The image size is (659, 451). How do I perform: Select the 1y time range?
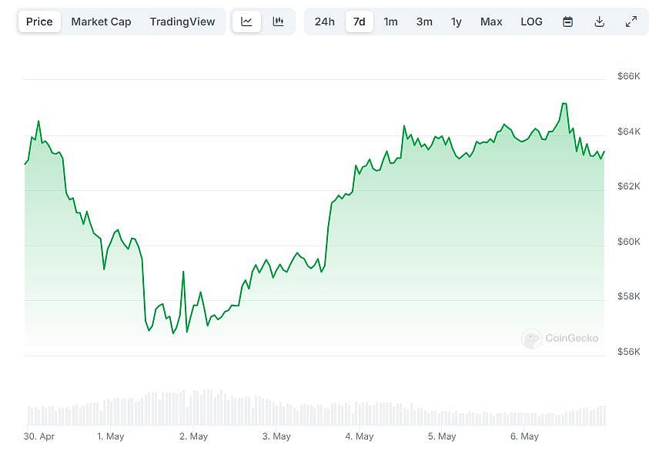click(456, 22)
